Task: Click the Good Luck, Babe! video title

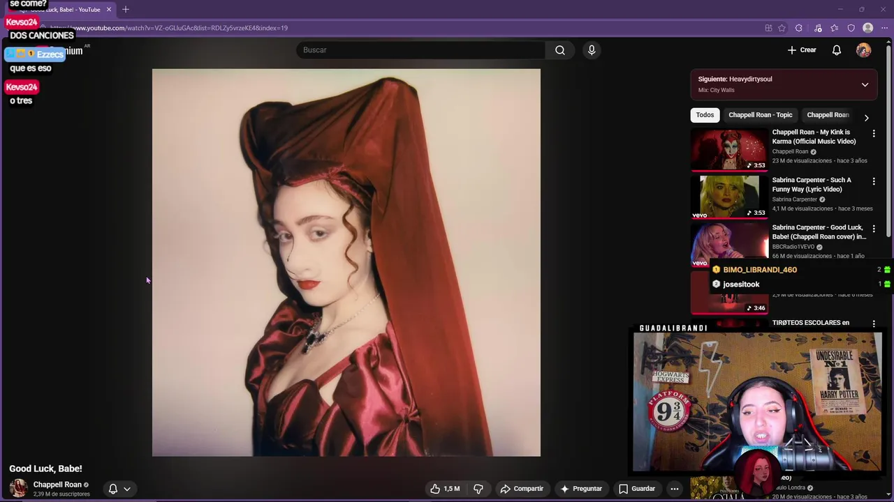Action: 45,469
